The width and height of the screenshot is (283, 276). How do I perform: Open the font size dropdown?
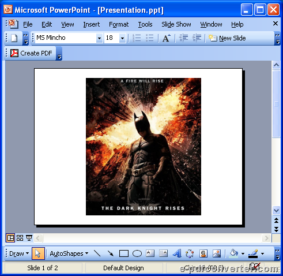click(x=122, y=38)
